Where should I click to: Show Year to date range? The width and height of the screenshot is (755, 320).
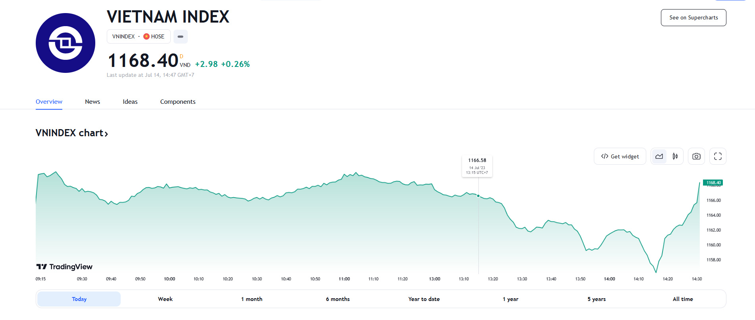[424, 299]
